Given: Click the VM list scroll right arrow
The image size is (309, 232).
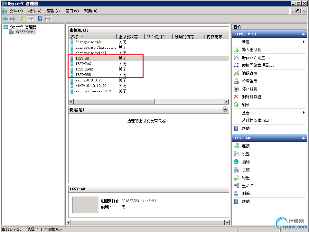Looking at the screenshot, I should [226, 102].
